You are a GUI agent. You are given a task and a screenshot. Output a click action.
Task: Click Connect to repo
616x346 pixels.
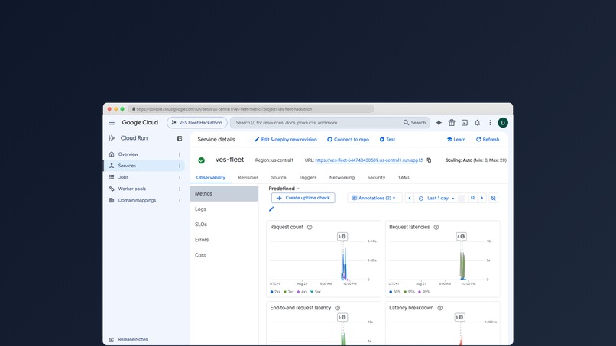tap(348, 140)
